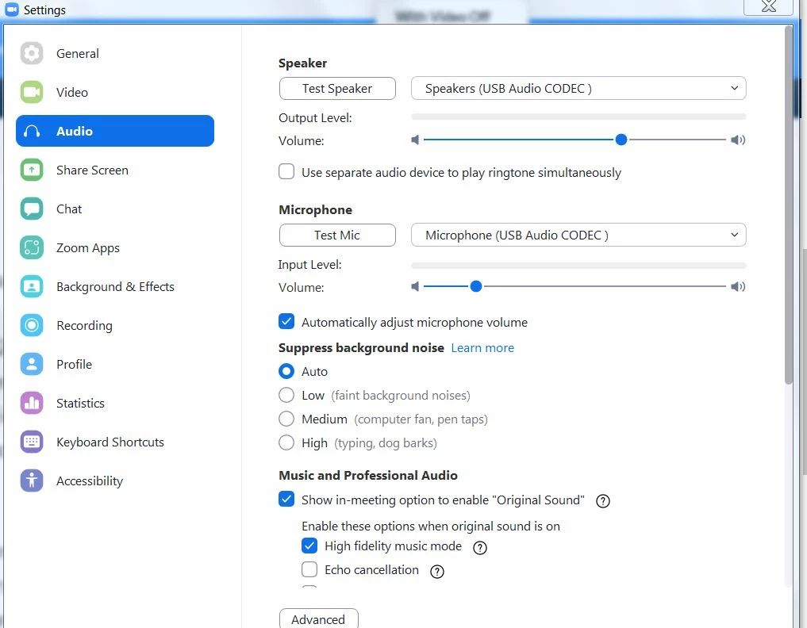This screenshot has width=807, height=628.
Task: Open the Speakers device dropdown
Action: click(x=578, y=89)
